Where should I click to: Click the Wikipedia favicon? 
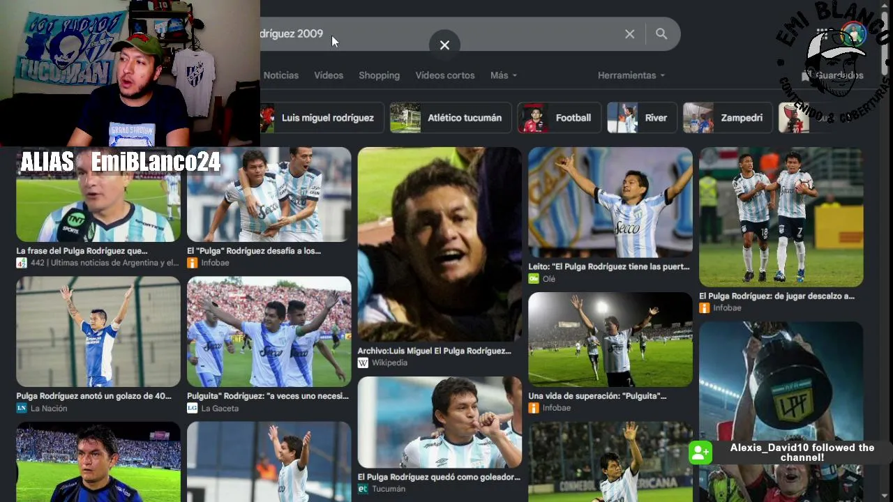click(363, 363)
